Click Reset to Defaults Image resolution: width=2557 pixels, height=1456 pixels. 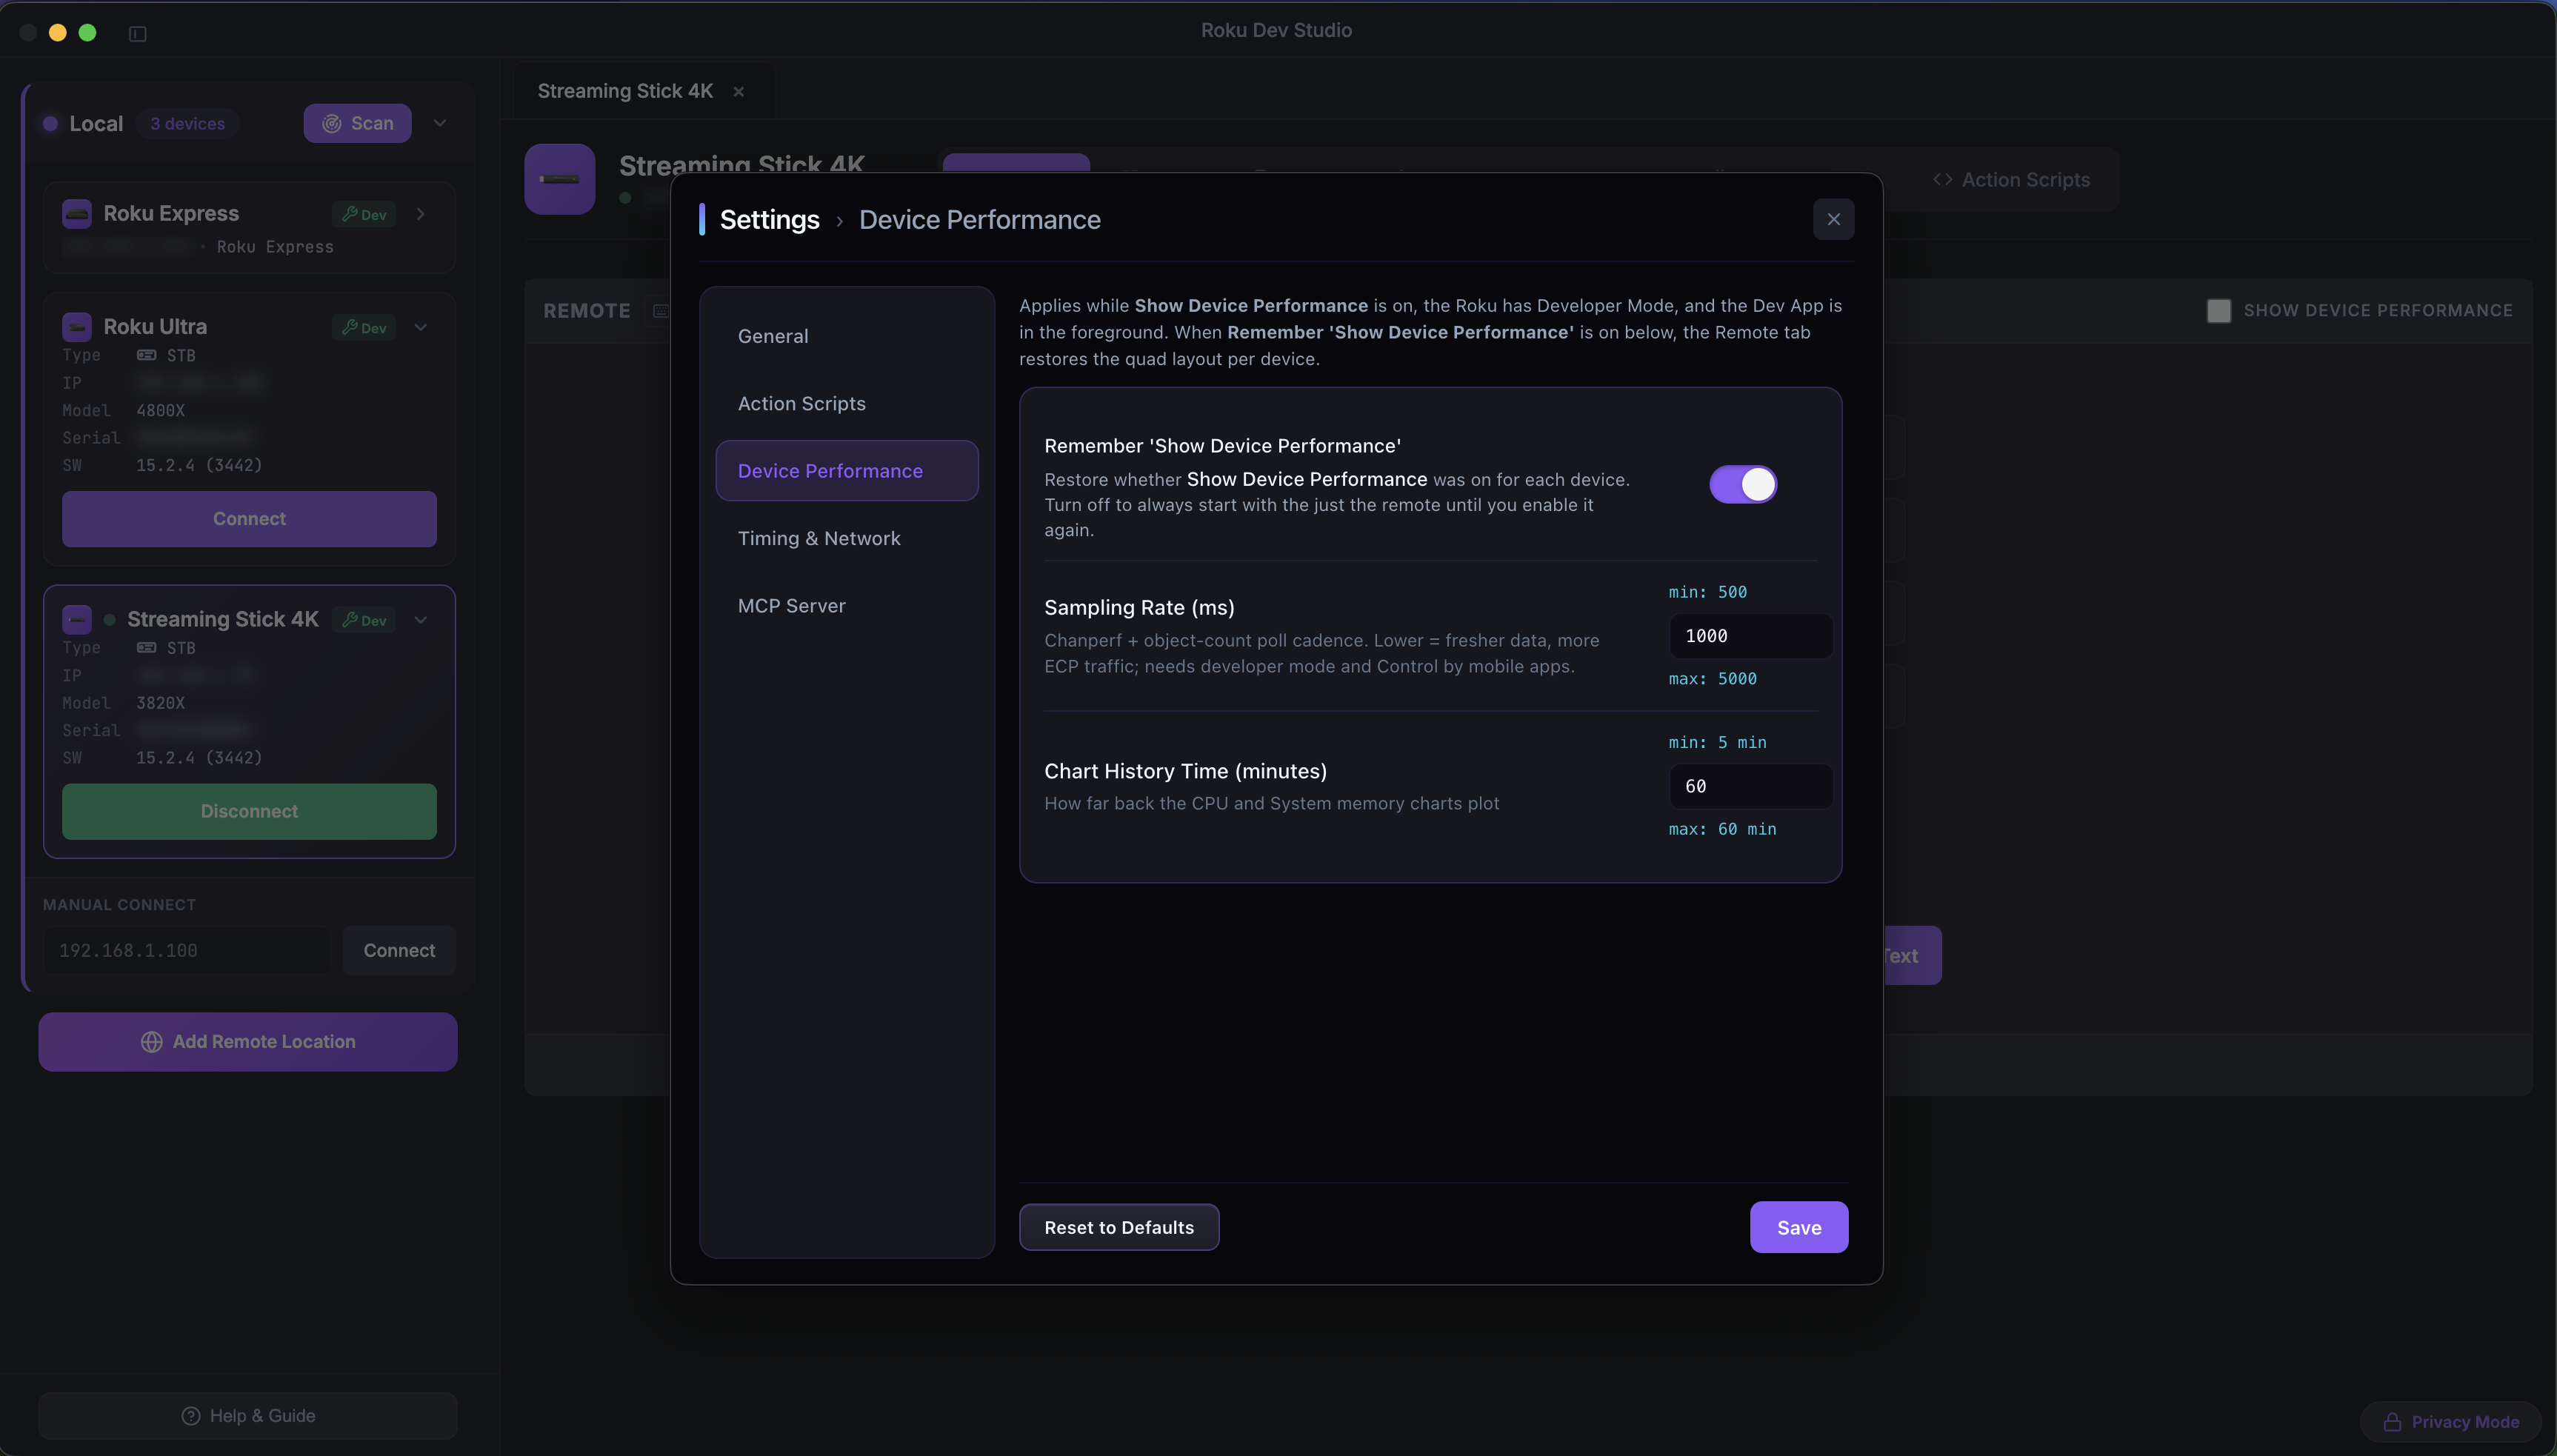(x=1119, y=1227)
